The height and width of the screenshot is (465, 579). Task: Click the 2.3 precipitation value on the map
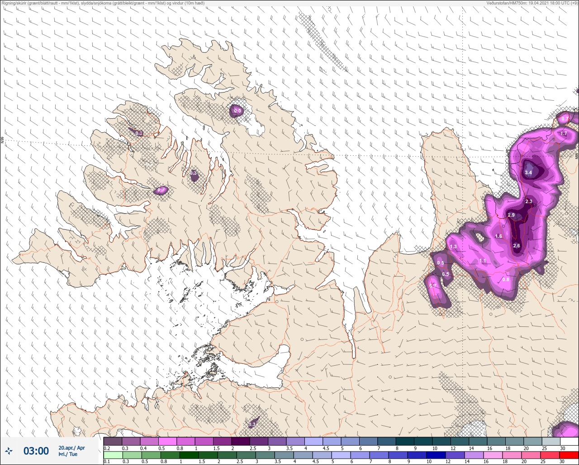[x=529, y=201]
